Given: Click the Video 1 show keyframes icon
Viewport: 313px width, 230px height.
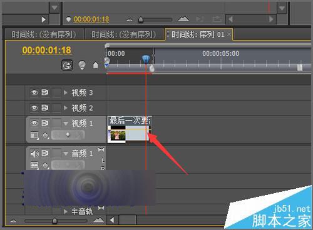Looking at the screenshot, I should [x=46, y=136].
